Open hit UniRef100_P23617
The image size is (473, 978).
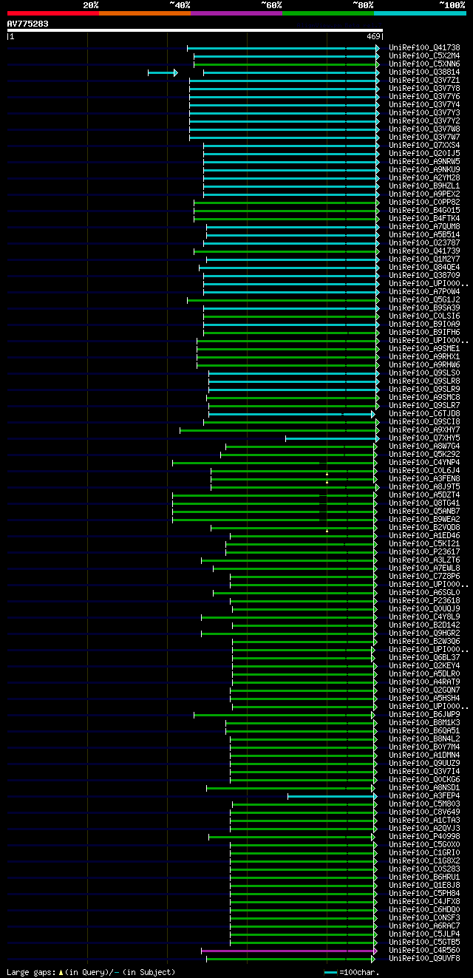424,551
